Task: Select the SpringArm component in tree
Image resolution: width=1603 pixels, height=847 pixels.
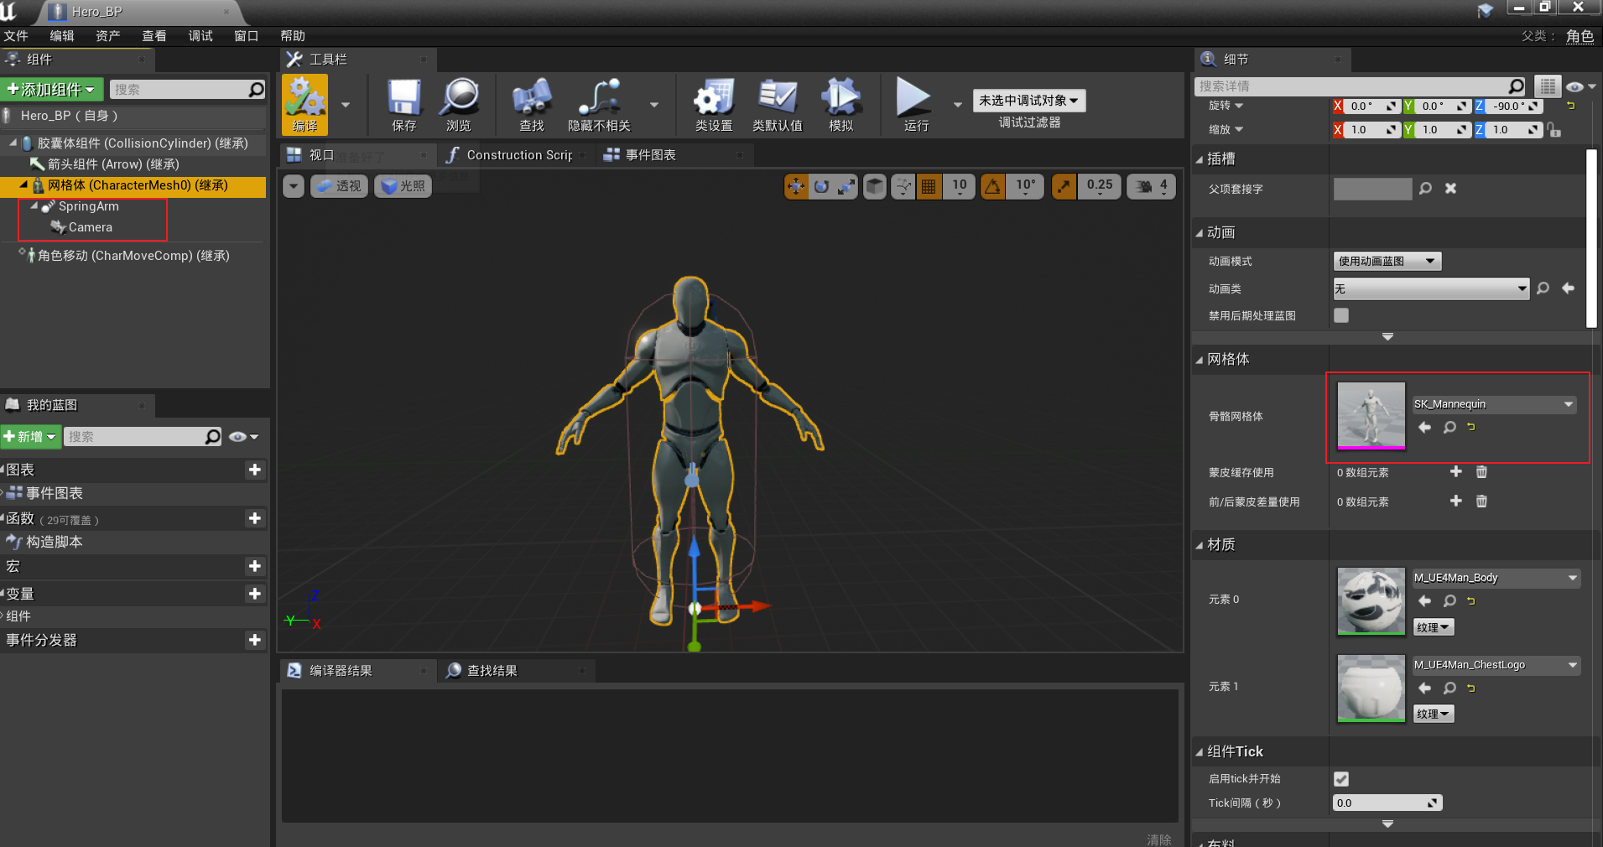Action: [88, 206]
